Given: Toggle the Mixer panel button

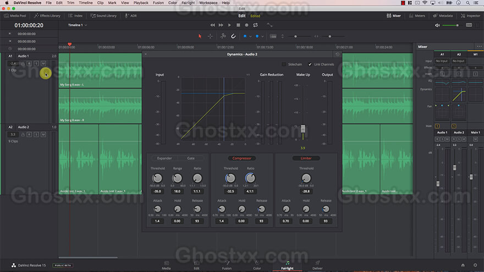Looking at the screenshot, I should point(394,16).
